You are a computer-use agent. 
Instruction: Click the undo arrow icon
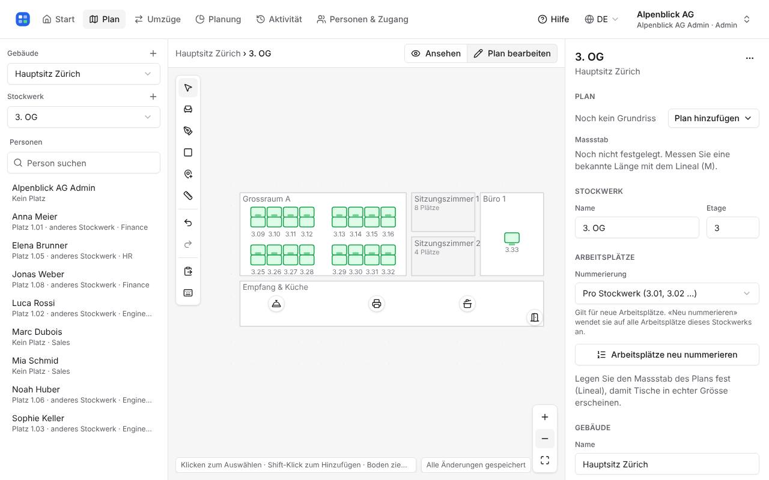coord(188,223)
